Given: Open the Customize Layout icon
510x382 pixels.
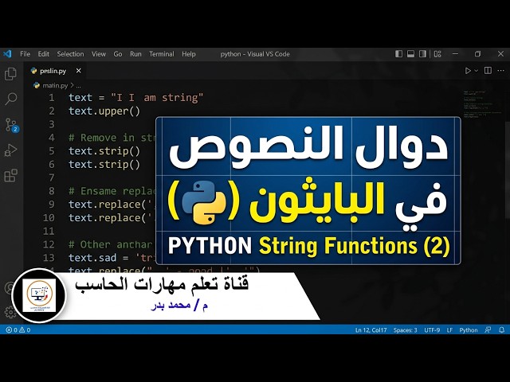Looking at the screenshot, I should (x=437, y=54).
